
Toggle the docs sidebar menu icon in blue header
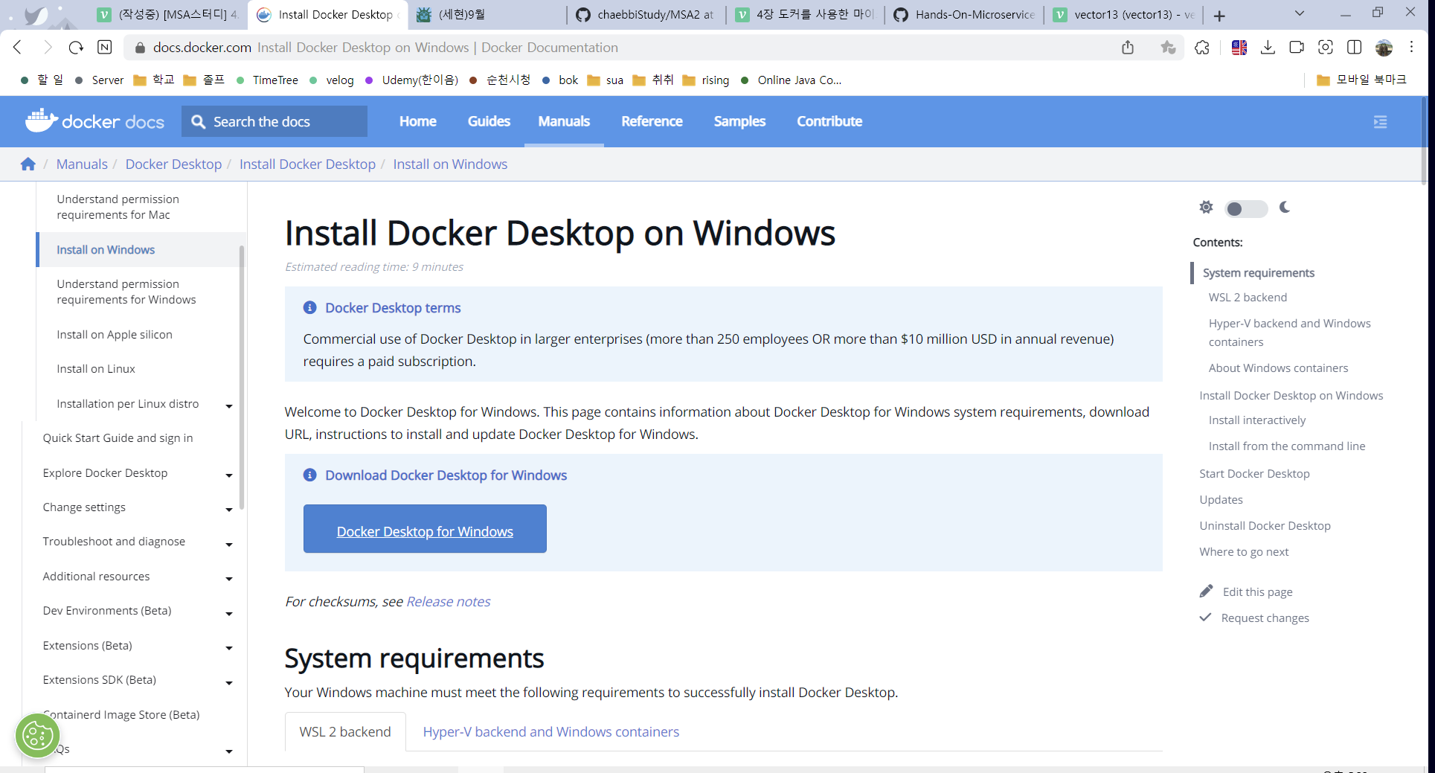click(1380, 121)
